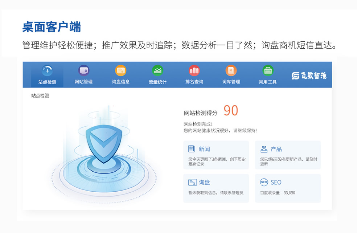357x233 pixels.
Task: Click the 您已经6天没有更新产品 notice
Action: pos(289,162)
